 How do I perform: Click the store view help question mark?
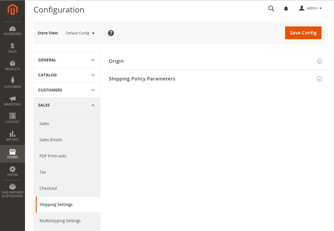(111, 33)
